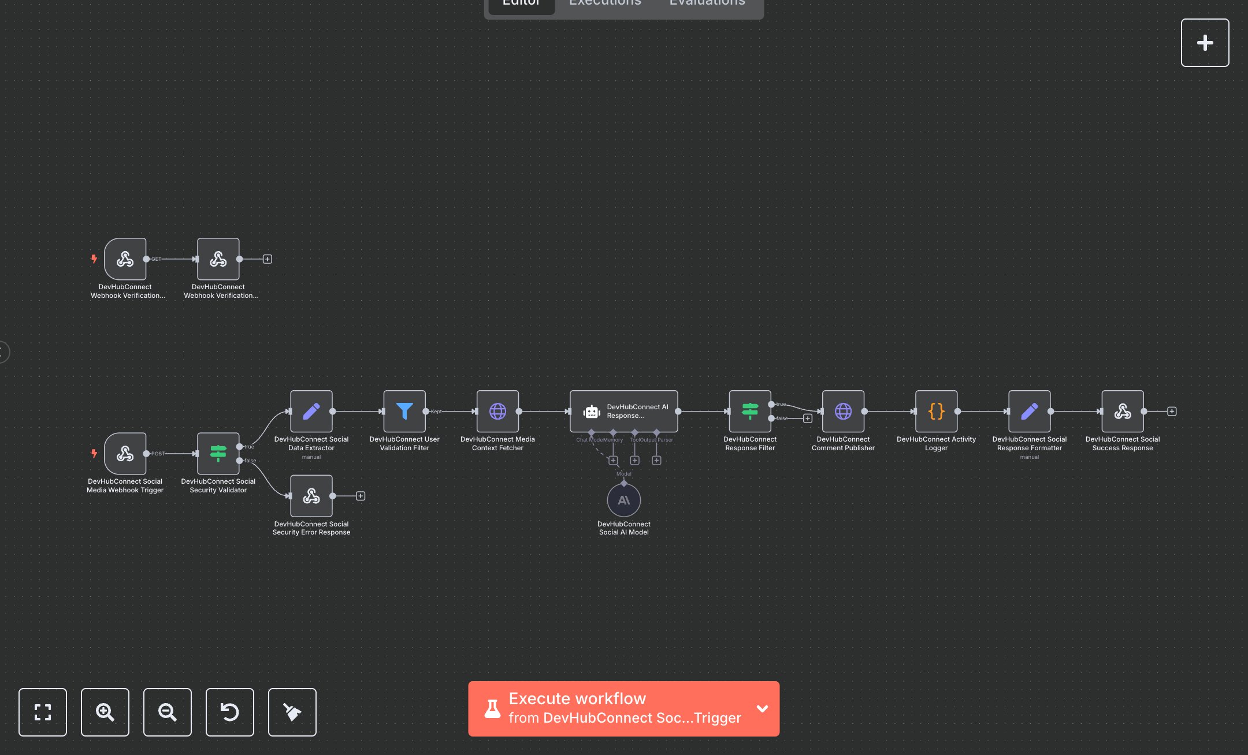This screenshot has width=1248, height=755.
Task: Reset the canvas zoom level
Action: 229,712
